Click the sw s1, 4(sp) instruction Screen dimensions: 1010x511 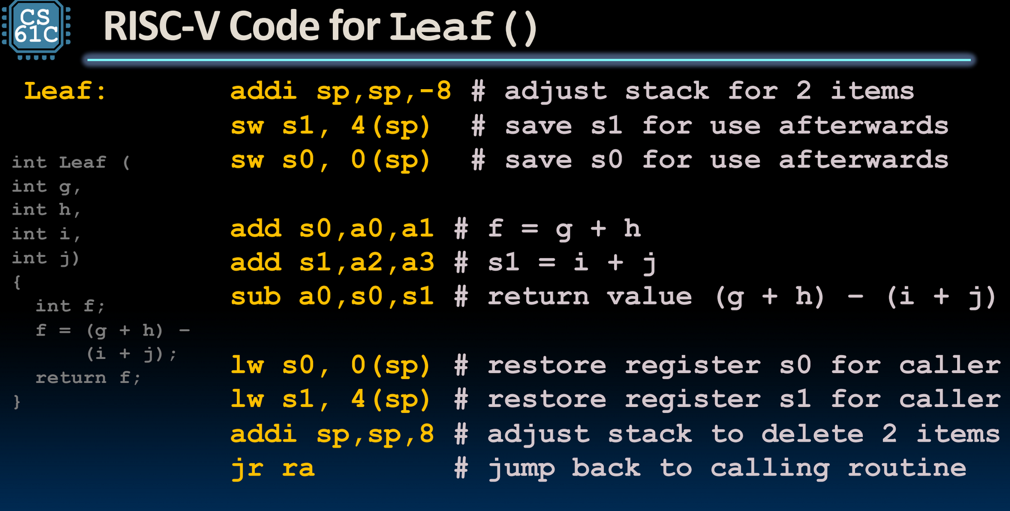[x=331, y=126]
